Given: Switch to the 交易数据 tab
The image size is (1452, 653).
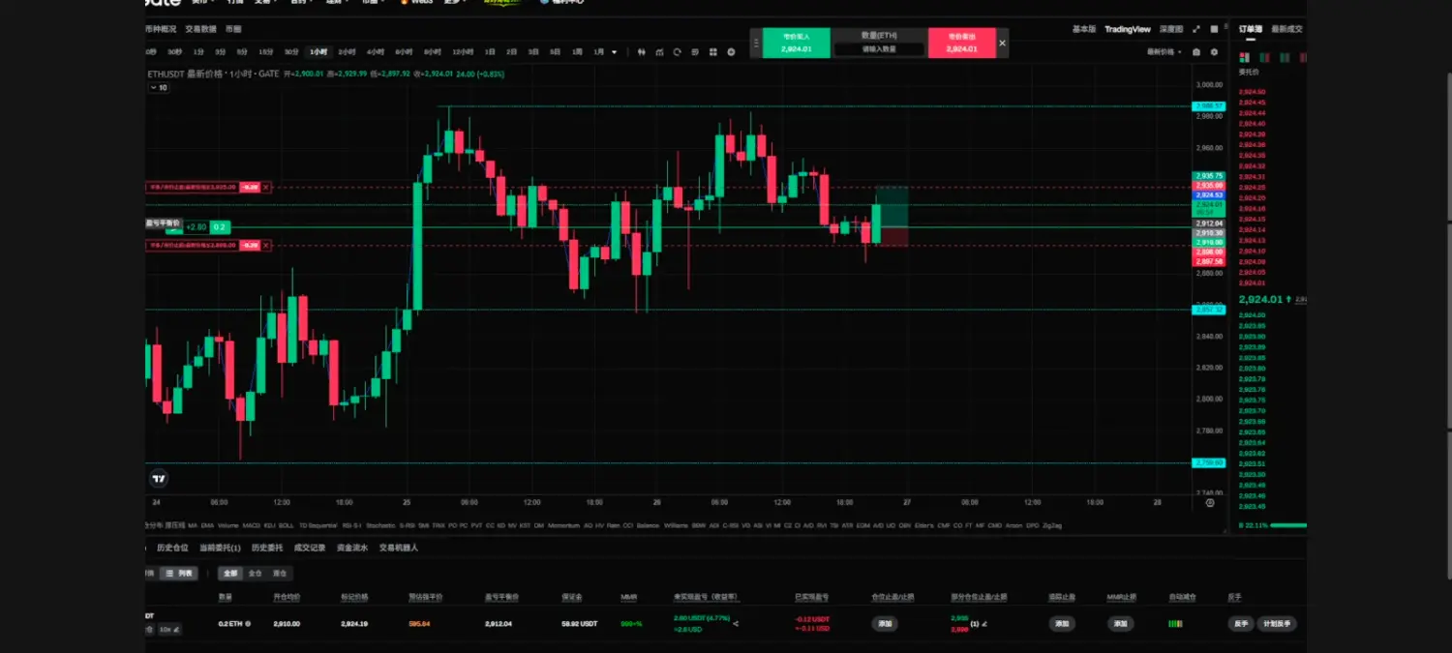Looking at the screenshot, I should 200,29.
